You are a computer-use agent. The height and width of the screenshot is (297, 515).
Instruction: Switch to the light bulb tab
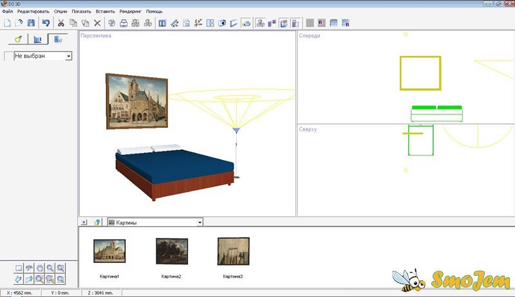[x=18, y=40]
